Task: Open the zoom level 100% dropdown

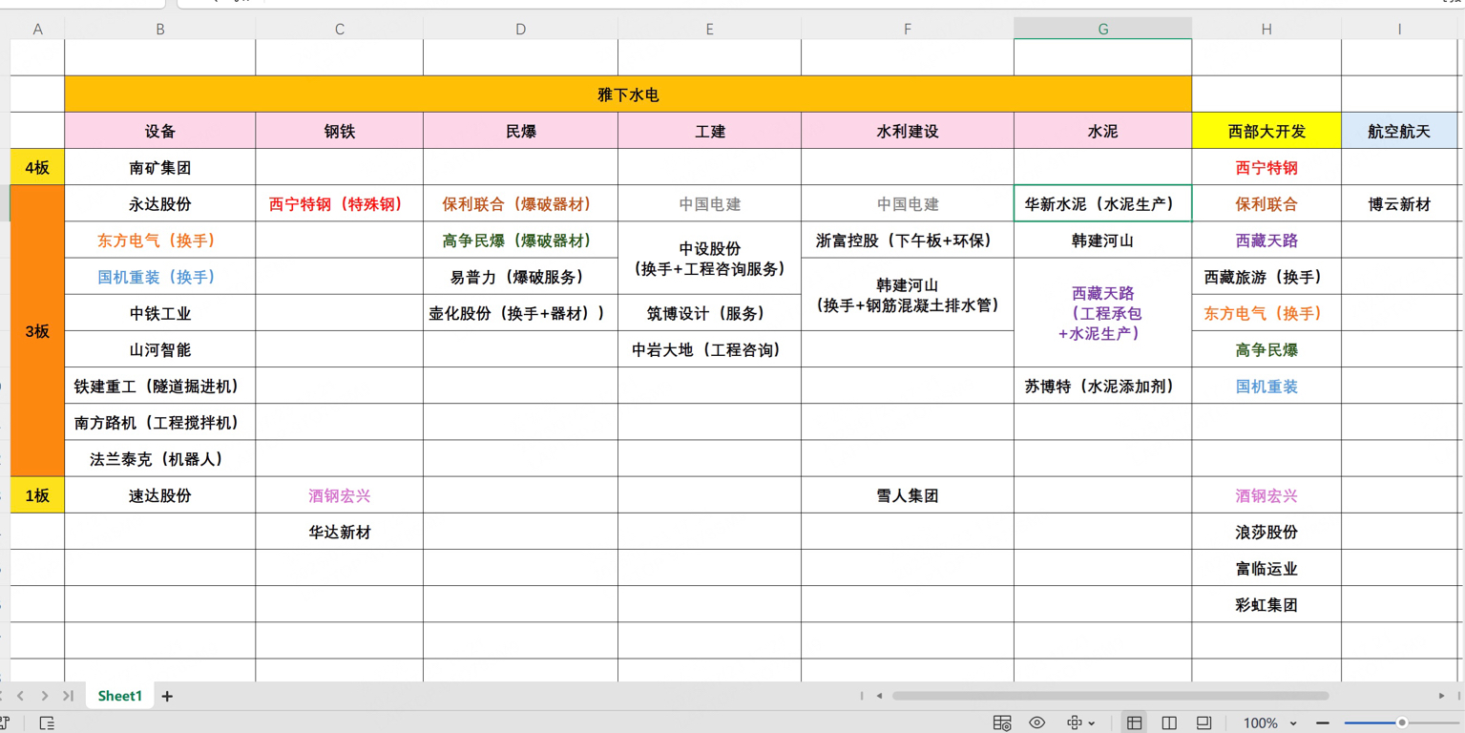Action: tap(1269, 723)
